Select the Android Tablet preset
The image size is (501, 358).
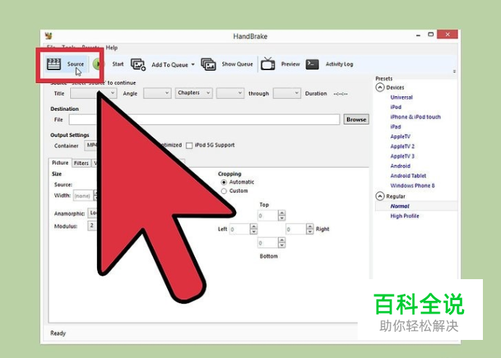pos(408,176)
